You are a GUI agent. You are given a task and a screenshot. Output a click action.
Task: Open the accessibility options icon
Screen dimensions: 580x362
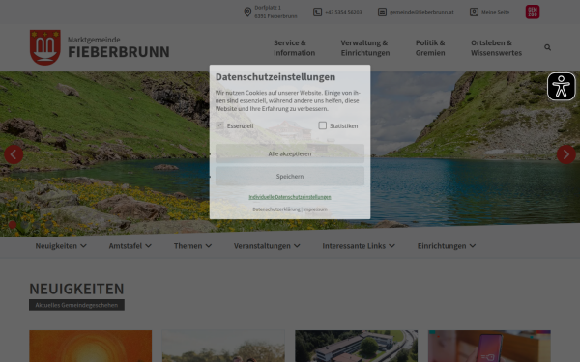[x=561, y=87]
